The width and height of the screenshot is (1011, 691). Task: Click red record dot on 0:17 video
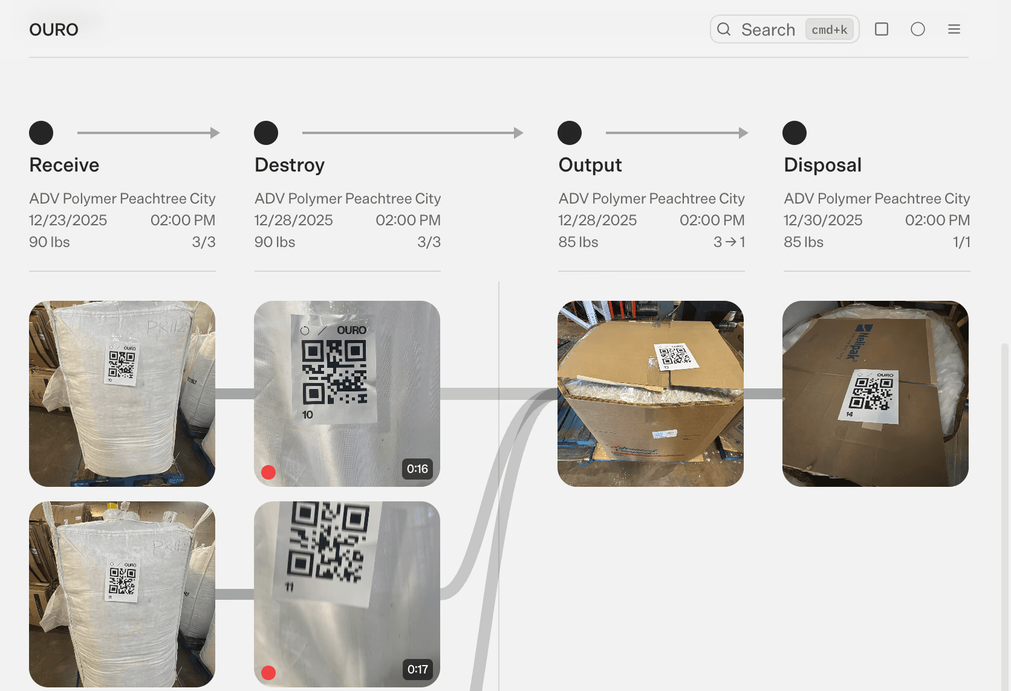click(268, 673)
